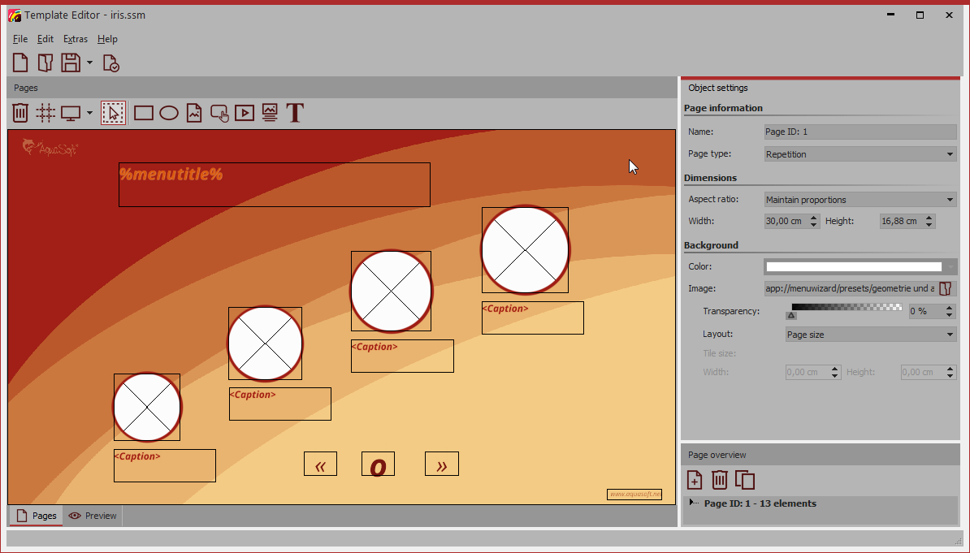970x553 pixels.
Task: Click the page Name input field
Action: [x=860, y=132]
